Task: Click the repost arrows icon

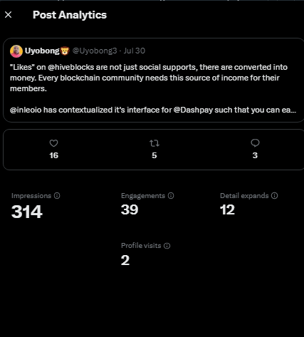Action: [x=154, y=143]
